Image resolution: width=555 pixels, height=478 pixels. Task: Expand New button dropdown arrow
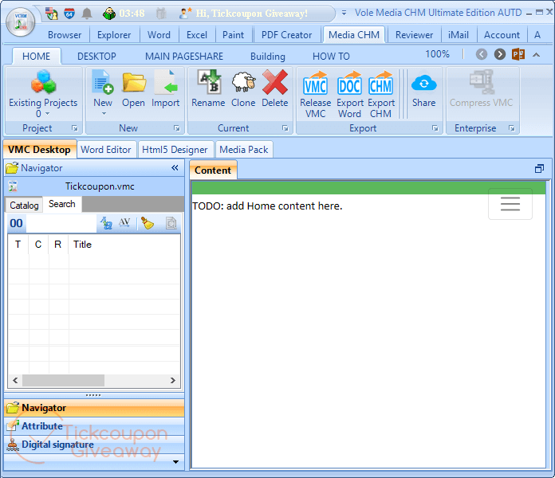[104, 113]
